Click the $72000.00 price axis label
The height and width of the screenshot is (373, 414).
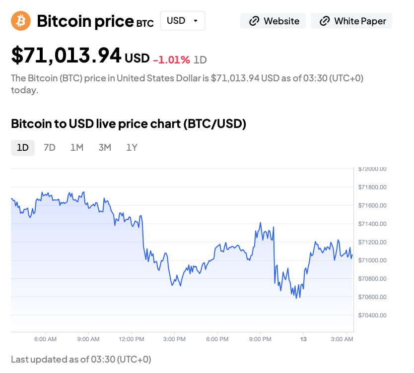point(372,169)
